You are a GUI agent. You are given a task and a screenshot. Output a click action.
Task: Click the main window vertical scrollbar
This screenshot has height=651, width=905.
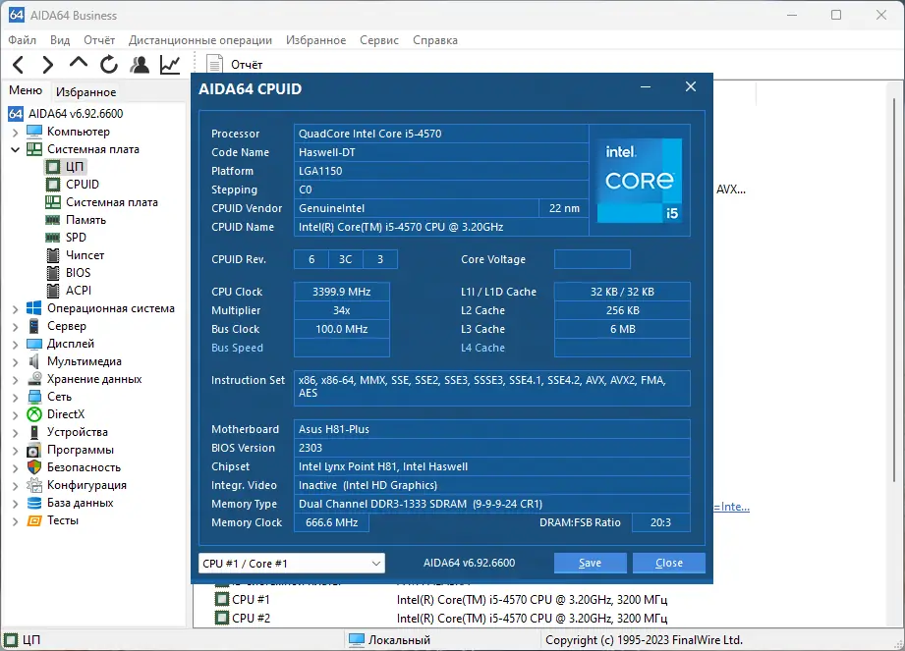[895, 289]
